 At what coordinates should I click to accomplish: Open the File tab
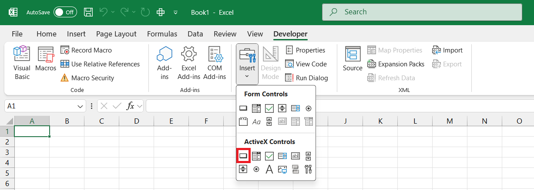(17, 34)
